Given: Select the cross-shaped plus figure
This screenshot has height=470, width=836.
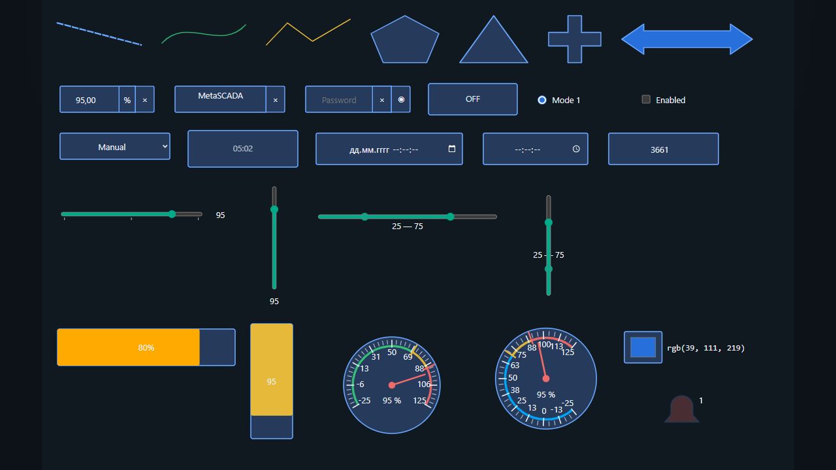Looking at the screenshot, I should pyautogui.click(x=575, y=39).
